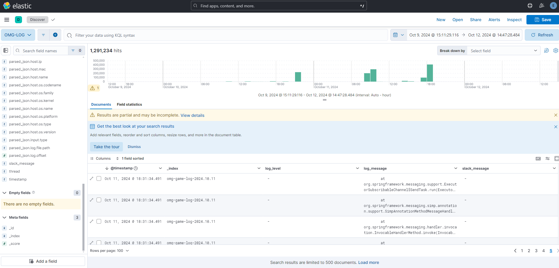Open the calendar quick date menu

tap(398, 35)
